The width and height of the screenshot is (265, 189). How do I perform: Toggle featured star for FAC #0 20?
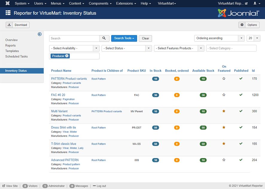[x=224, y=95]
